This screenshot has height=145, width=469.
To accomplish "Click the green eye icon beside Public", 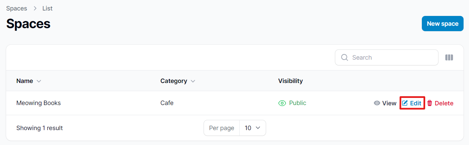I will (x=282, y=103).
